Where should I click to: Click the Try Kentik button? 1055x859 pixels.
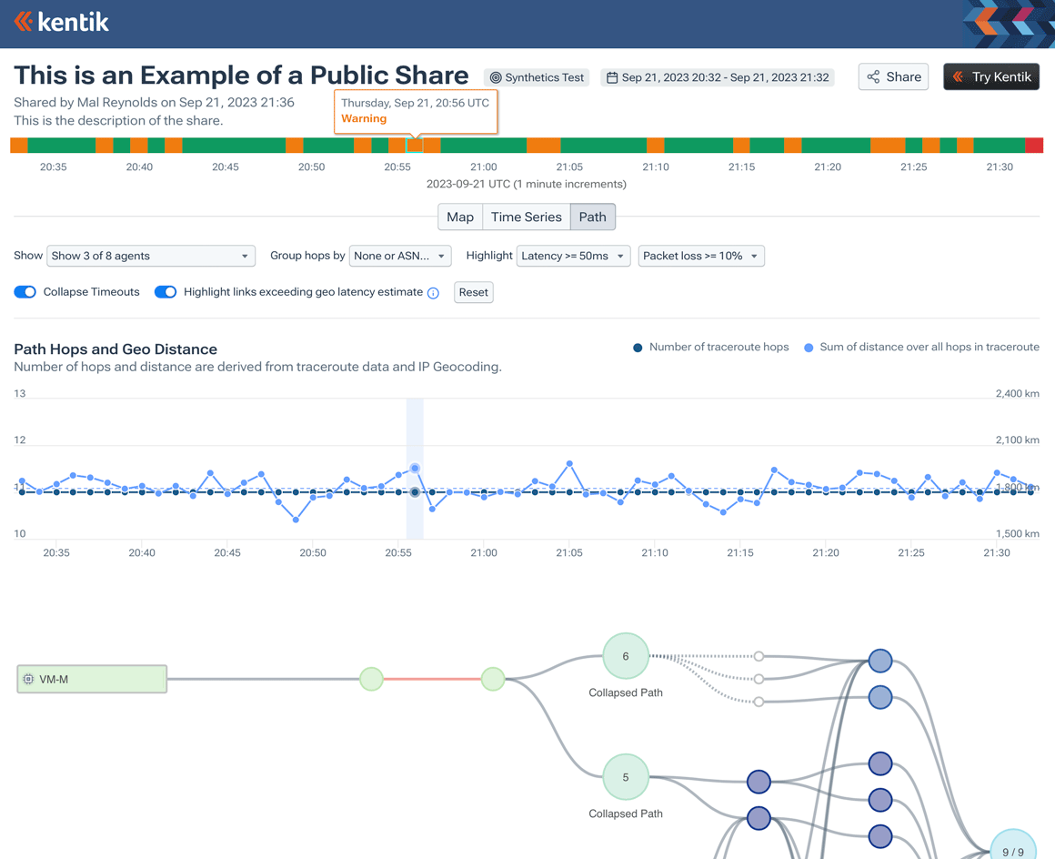pos(990,76)
